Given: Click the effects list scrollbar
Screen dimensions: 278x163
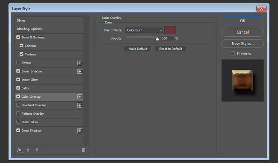Looking at the screenshot, I should pos(86,81).
